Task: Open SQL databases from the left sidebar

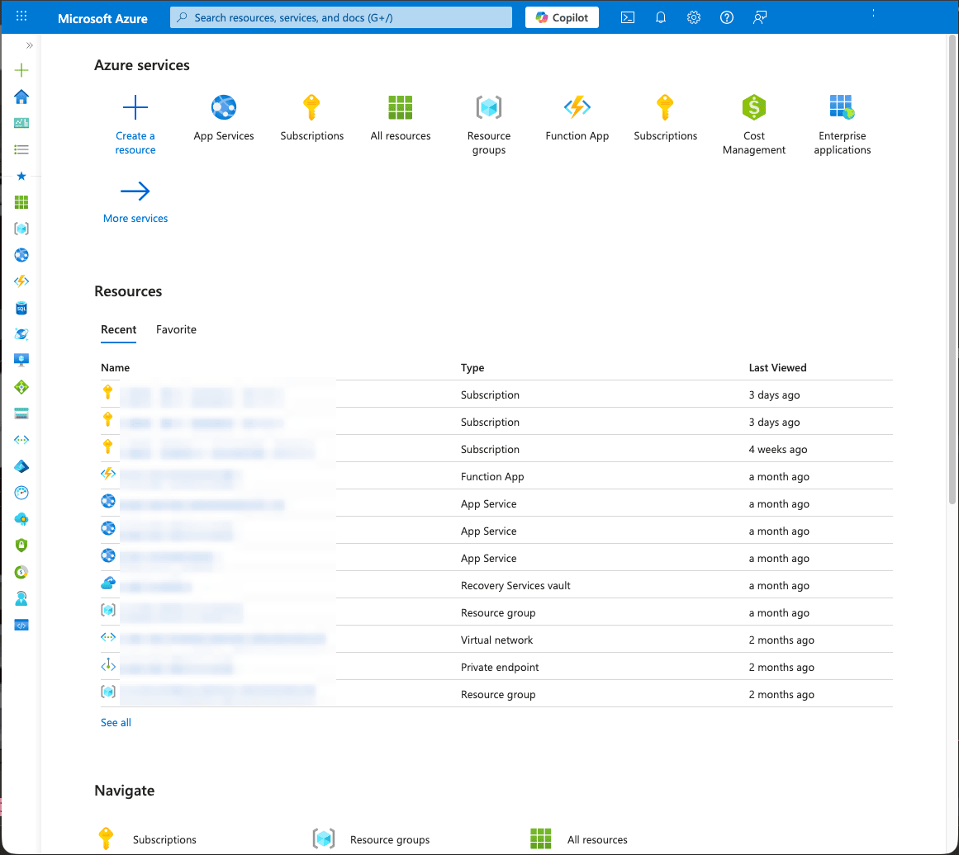Action: pyautogui.click(x=21, y=308)
